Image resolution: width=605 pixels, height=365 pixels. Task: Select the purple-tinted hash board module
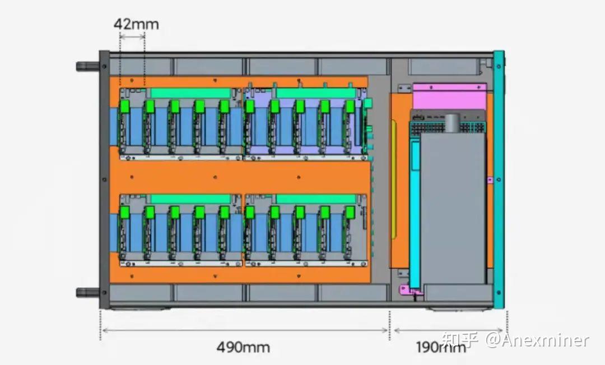[x=306, y=124]
